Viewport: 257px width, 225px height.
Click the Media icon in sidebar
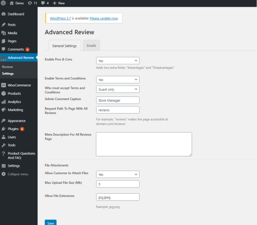coord(4,33)
